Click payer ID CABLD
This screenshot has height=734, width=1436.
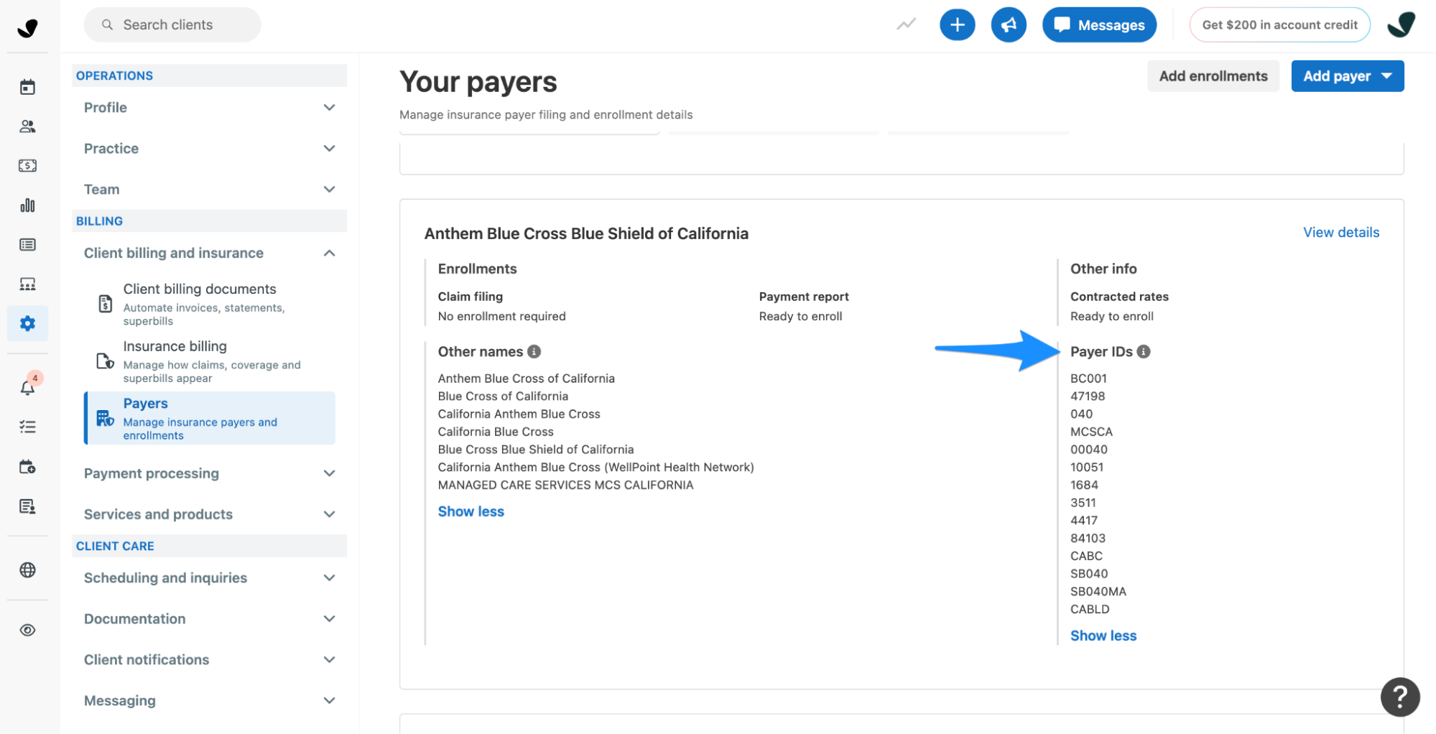click(1089, 610)
